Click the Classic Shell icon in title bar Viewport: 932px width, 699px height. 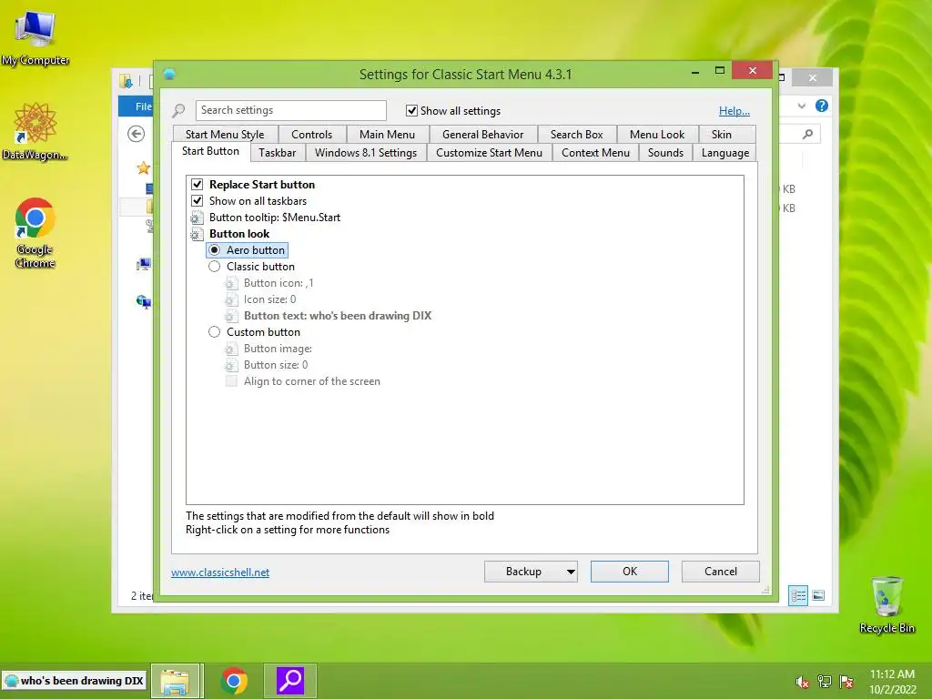pyautogui.click(x=169, y=75)
